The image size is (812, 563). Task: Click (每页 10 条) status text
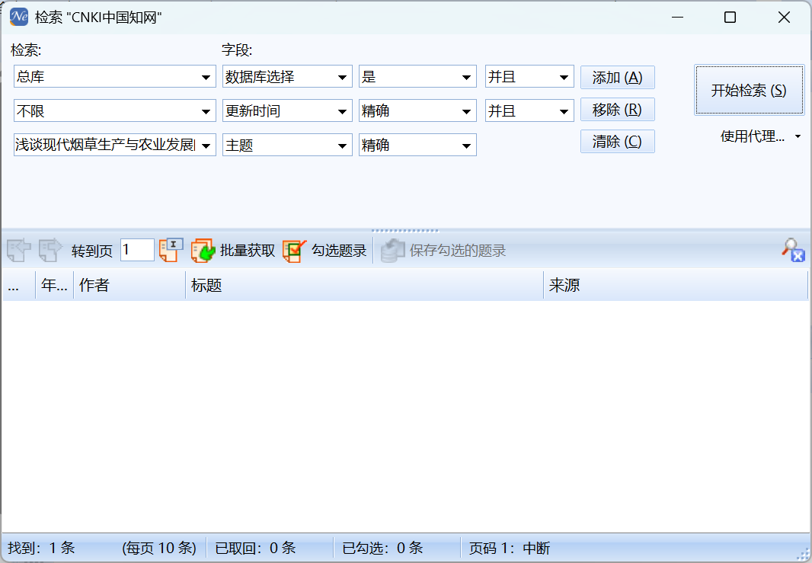coord(159,548)
